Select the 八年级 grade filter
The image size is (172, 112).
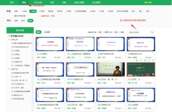[102, 11]
